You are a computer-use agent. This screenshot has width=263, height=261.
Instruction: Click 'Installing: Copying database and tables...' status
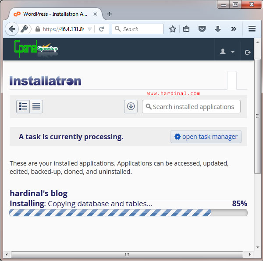(81, 204)
